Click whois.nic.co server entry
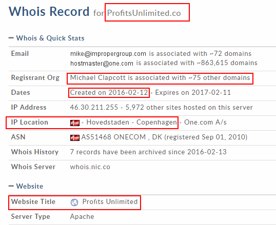 90,167
